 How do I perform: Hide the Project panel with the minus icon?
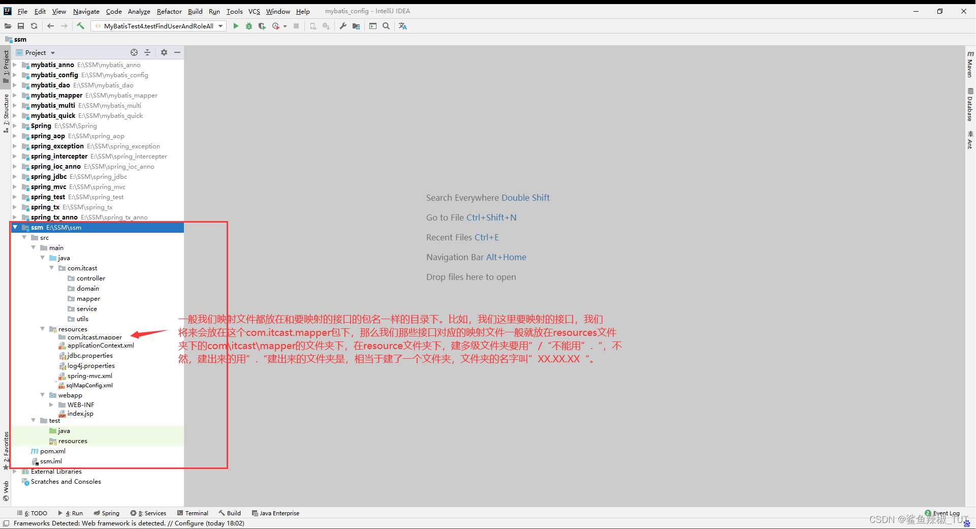pyautogui.click(x=177, y=52)
